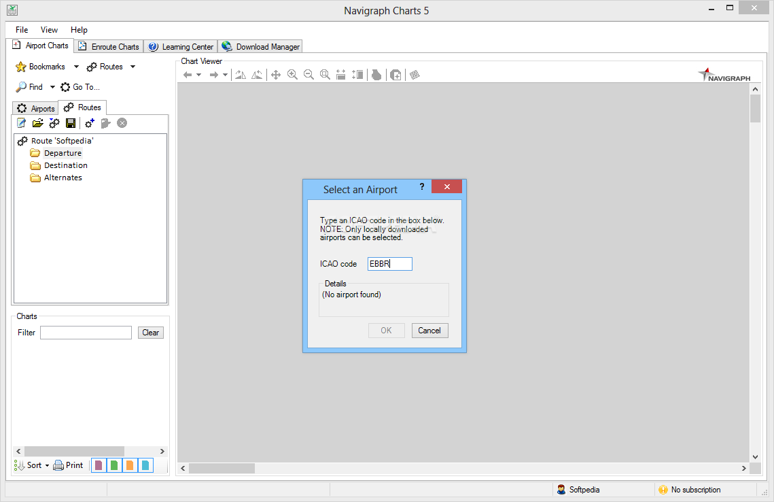The image size is (774, 502).
Task: Click the ICAO code input field
Action: [x=389, y=264]
